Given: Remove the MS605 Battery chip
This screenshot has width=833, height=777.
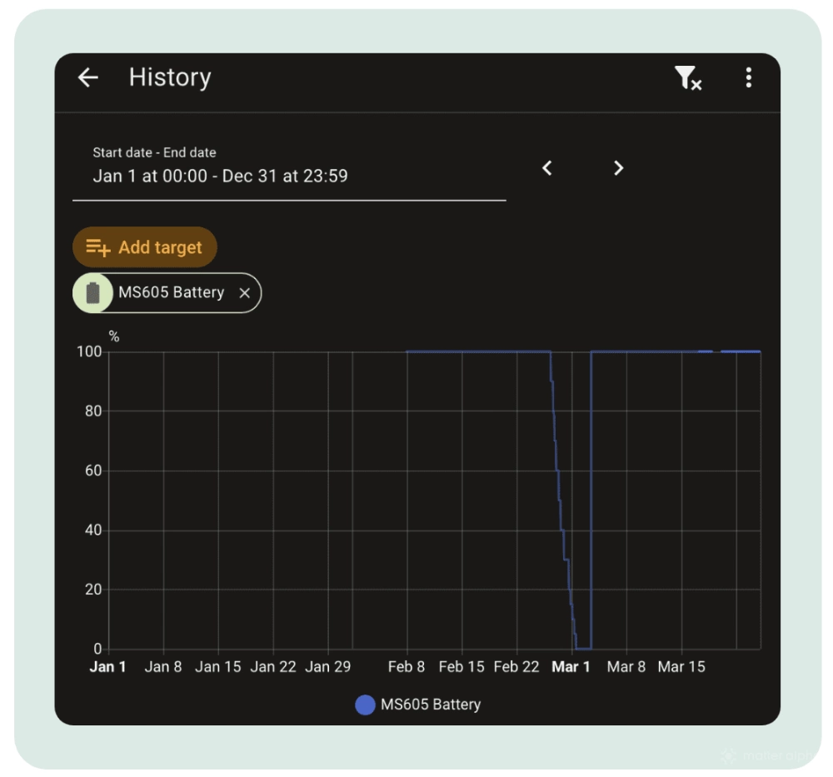Looking at the screenshot, I should (x=244, y=293).
